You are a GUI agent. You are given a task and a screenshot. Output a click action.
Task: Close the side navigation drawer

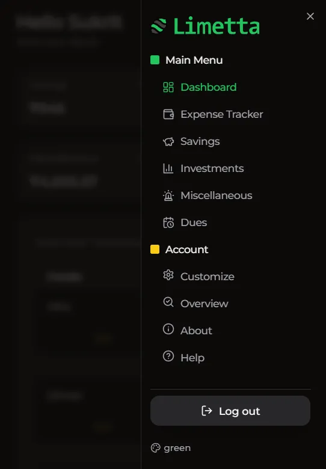click(310, 16)
